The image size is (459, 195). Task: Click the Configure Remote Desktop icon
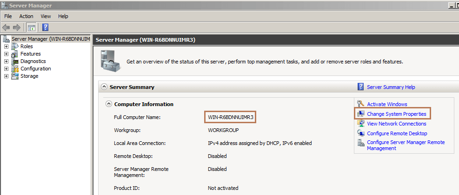(360, 133)
